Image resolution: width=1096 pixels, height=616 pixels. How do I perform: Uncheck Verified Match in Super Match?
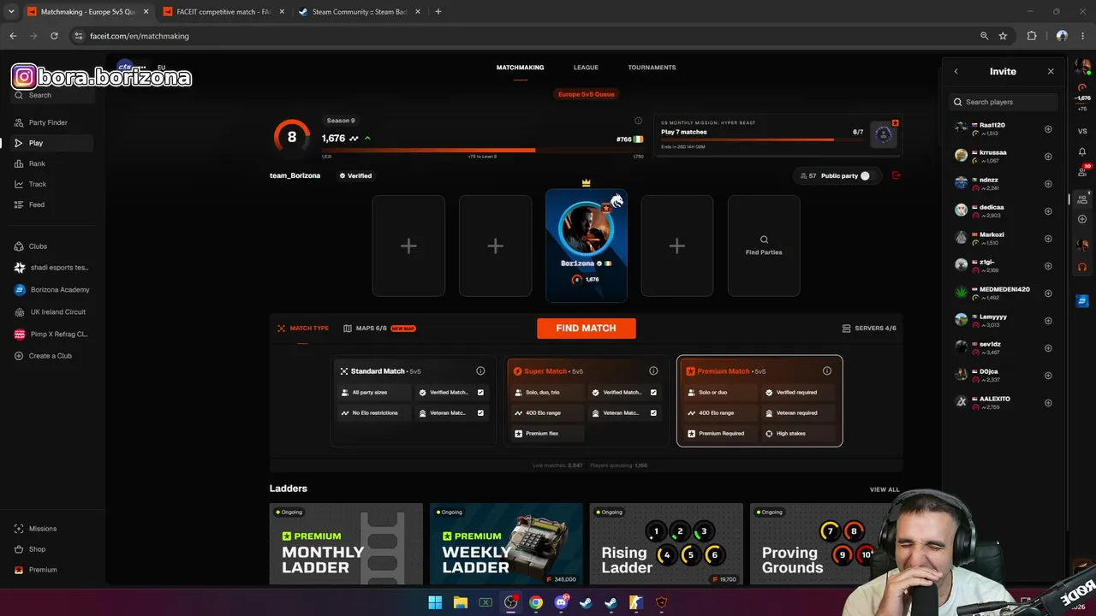coord(653,393)
